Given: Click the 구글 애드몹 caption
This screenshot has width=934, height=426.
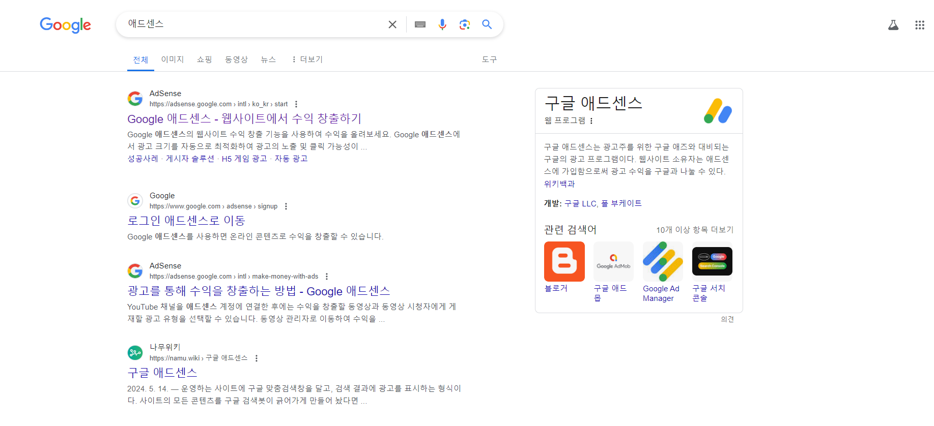Looking at the screenshot, I should (610, 293).
